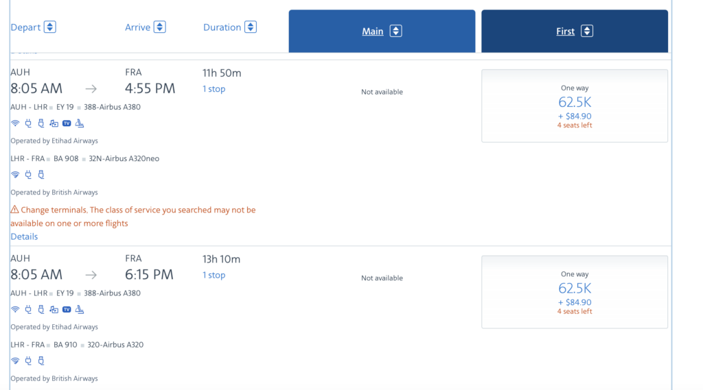The image size is (703, 390).
Task: Click power outlet icon on the 4:55 PM flight's EY 19 segment
Action: tap(28, 123)
